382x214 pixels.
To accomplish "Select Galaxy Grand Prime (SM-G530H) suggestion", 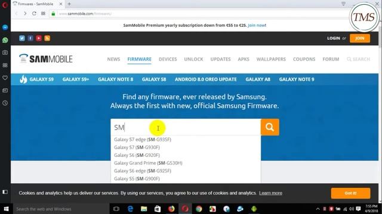I will pyautogui.click(x=186, y=163).
